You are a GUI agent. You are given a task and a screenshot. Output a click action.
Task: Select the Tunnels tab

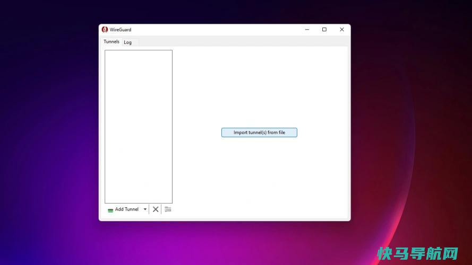(x=111, y=42)
